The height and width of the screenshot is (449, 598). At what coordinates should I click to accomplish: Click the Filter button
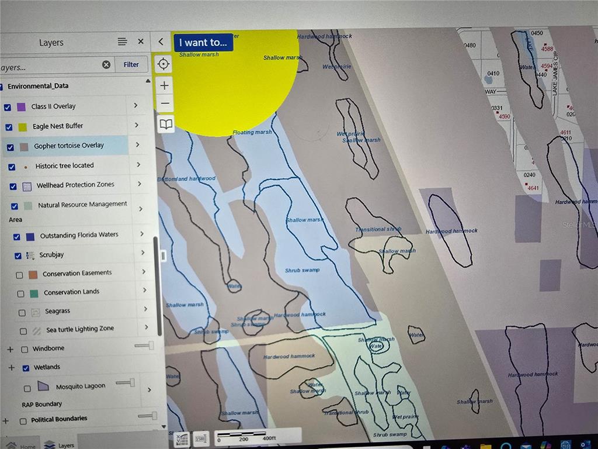(131, 64)
